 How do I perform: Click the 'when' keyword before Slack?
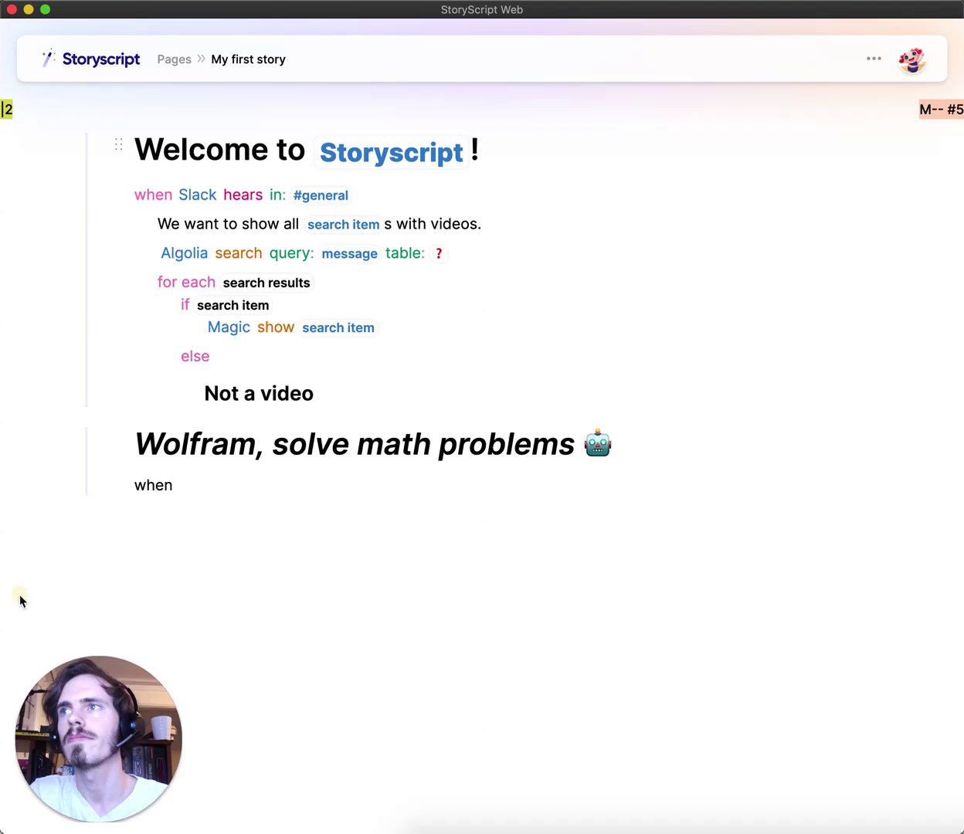[153, 195]
